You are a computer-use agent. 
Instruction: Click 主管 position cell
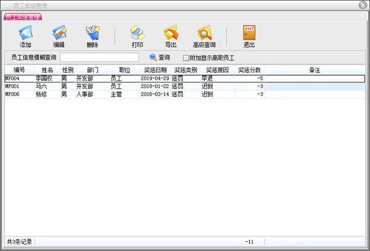pyautogui.click(x=125, y=94)
